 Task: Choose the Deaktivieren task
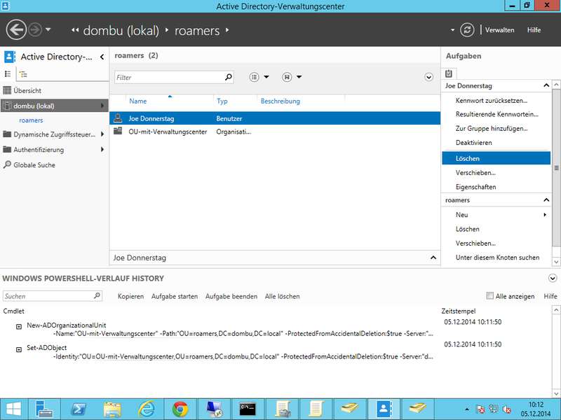coord(474,143)
